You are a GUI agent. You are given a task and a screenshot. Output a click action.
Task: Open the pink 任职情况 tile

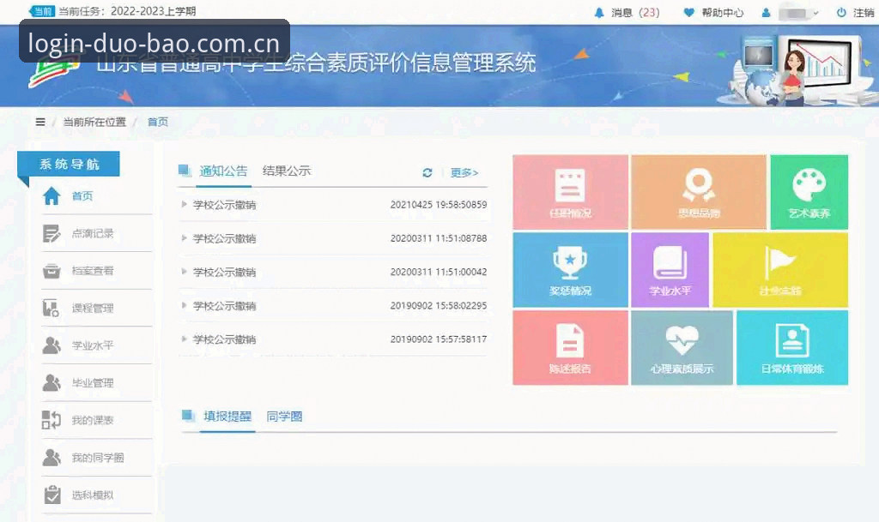[x=570, y=192]
